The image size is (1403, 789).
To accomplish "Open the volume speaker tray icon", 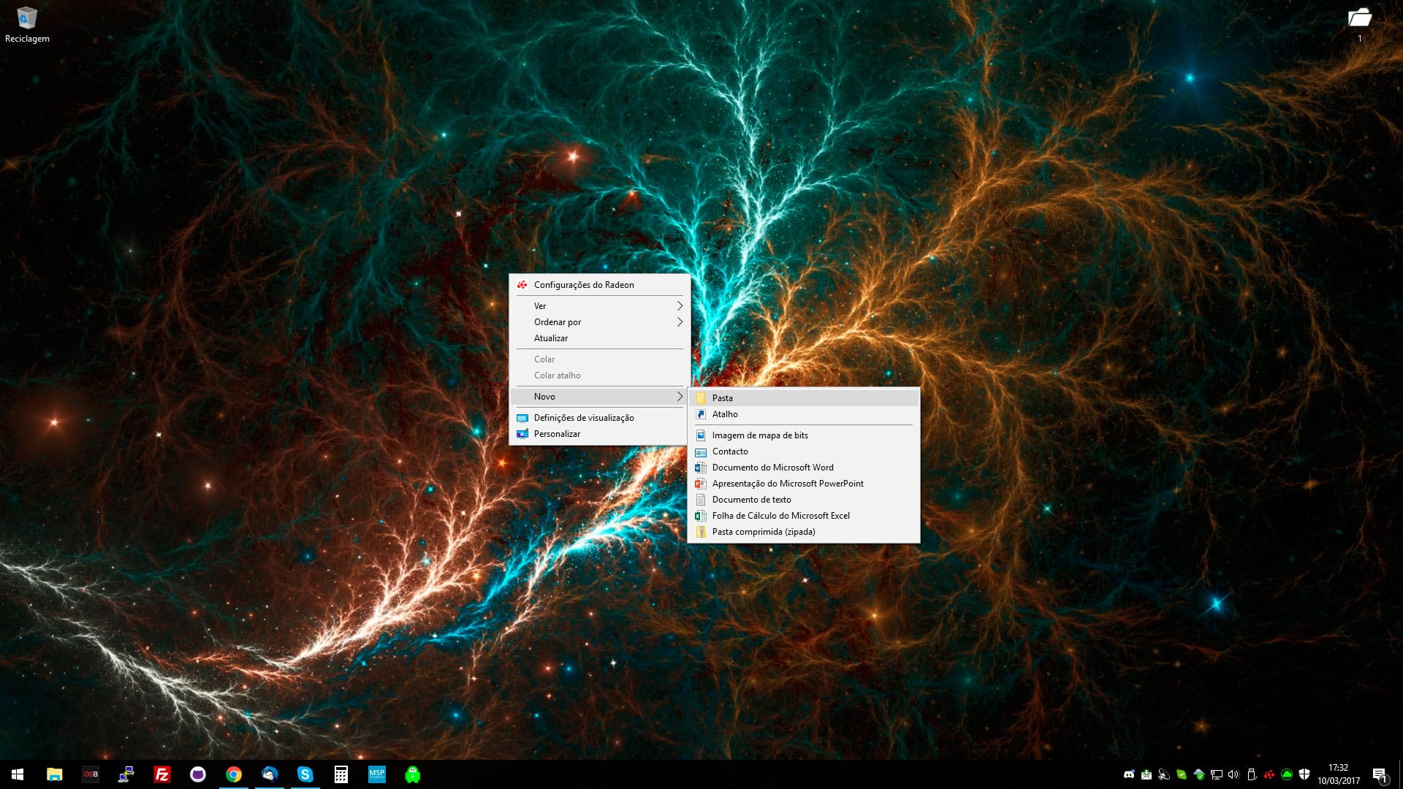I will tap(1234, 774).
